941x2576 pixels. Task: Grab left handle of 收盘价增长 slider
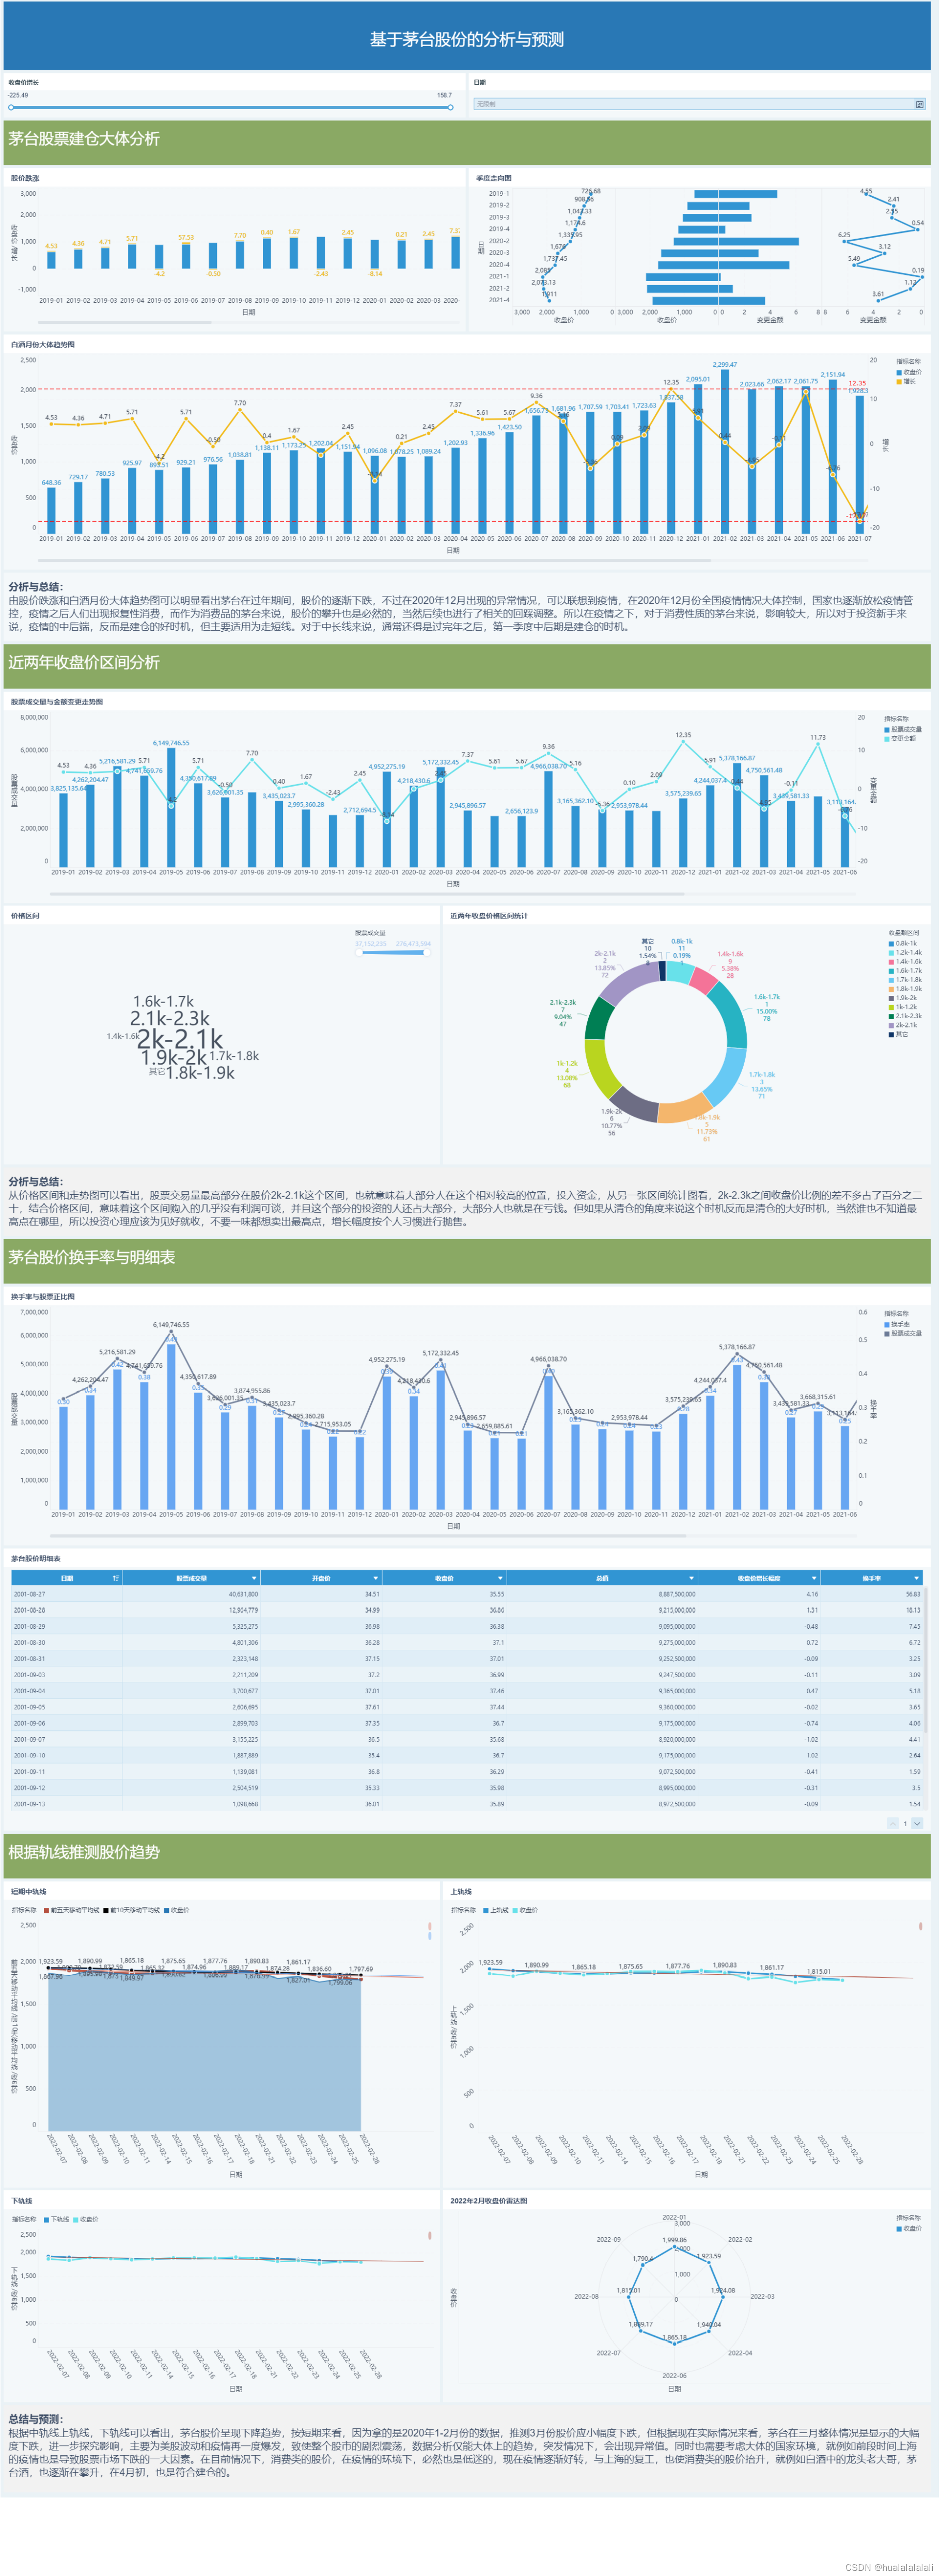click(x=11, y=107)
